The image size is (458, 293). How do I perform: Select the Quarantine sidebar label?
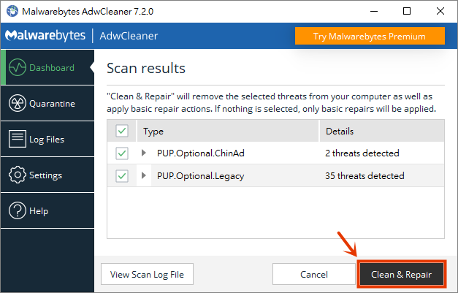point(53,104)
